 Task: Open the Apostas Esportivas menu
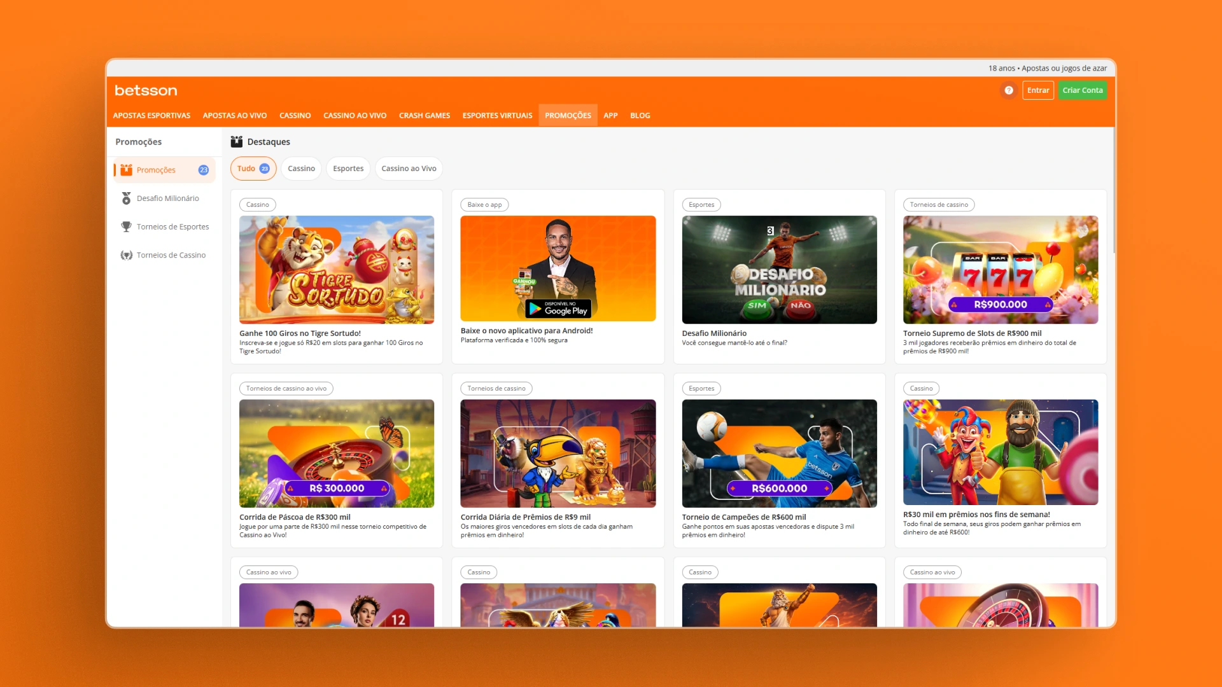(151, 116)
